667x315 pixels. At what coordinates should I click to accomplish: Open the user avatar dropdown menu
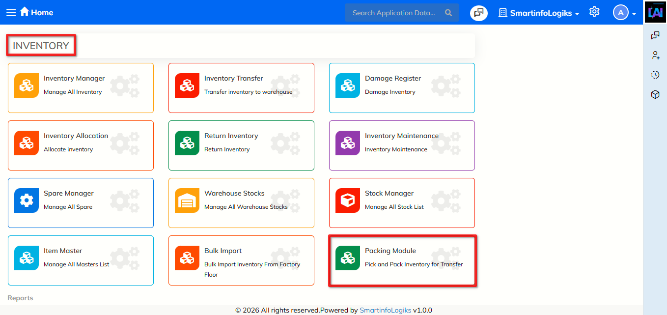(x=624, y=13)
